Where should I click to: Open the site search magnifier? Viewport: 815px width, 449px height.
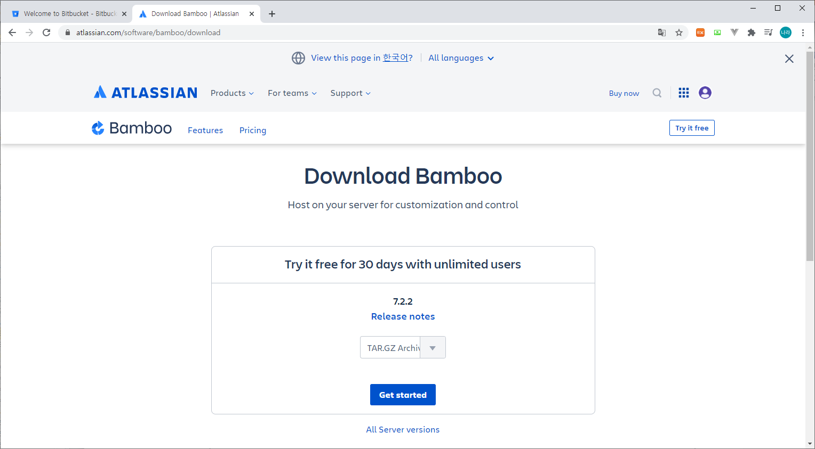click(x=657, y=93)
